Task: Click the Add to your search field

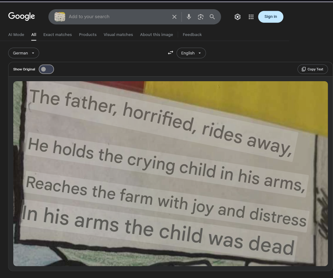Action: 118,17
